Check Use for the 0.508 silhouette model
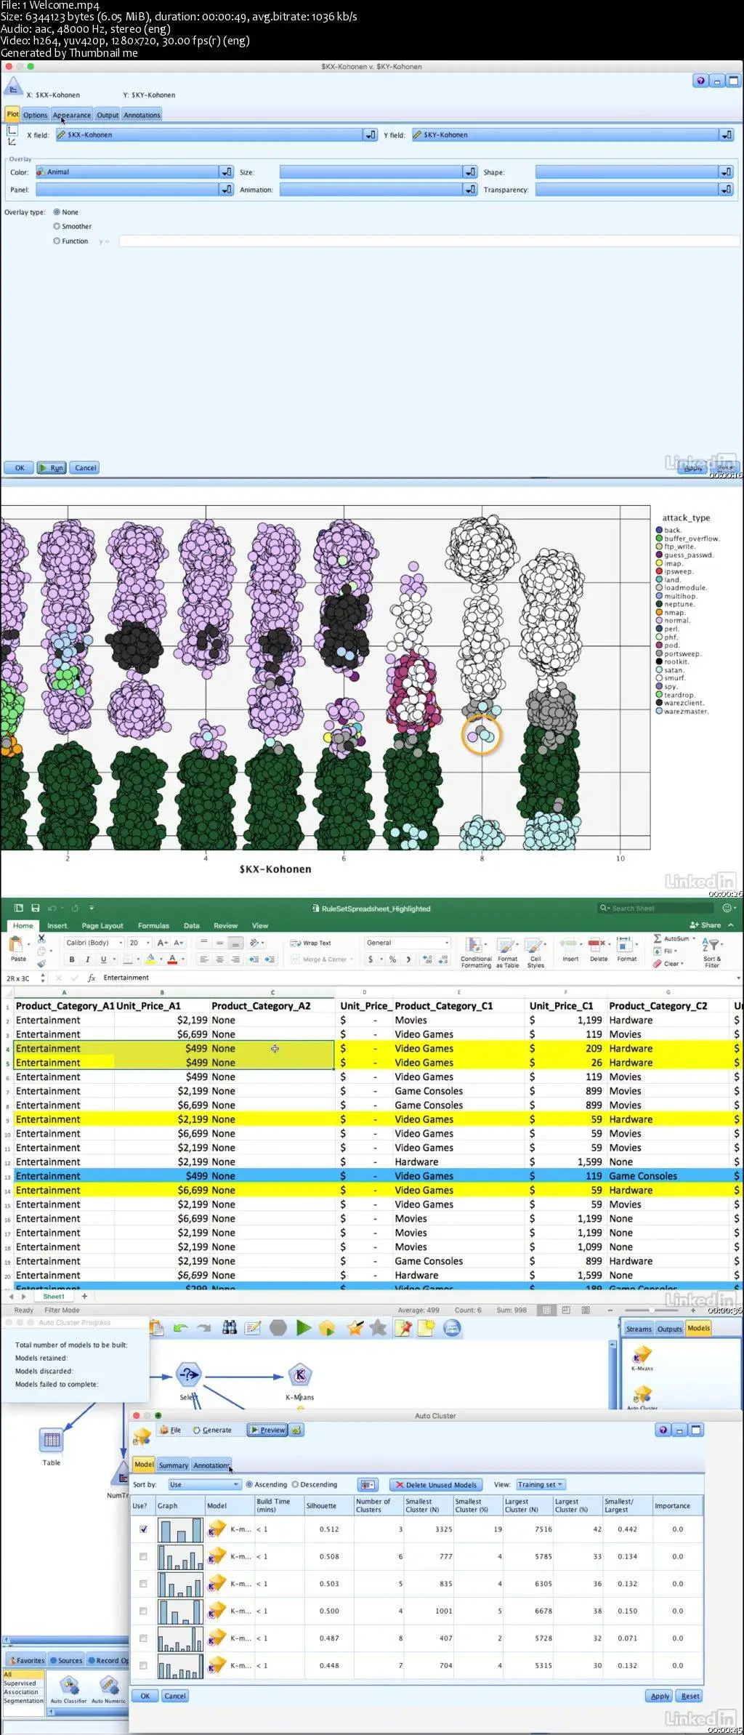The width and height of the screenshot is (744, 1735). [143, 1556]
